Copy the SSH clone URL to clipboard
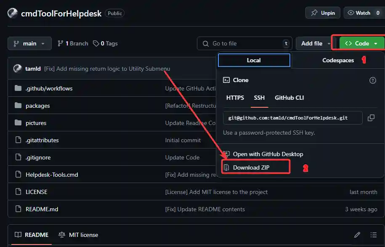The height and width of the screenshot is (247, 385). 371,118
